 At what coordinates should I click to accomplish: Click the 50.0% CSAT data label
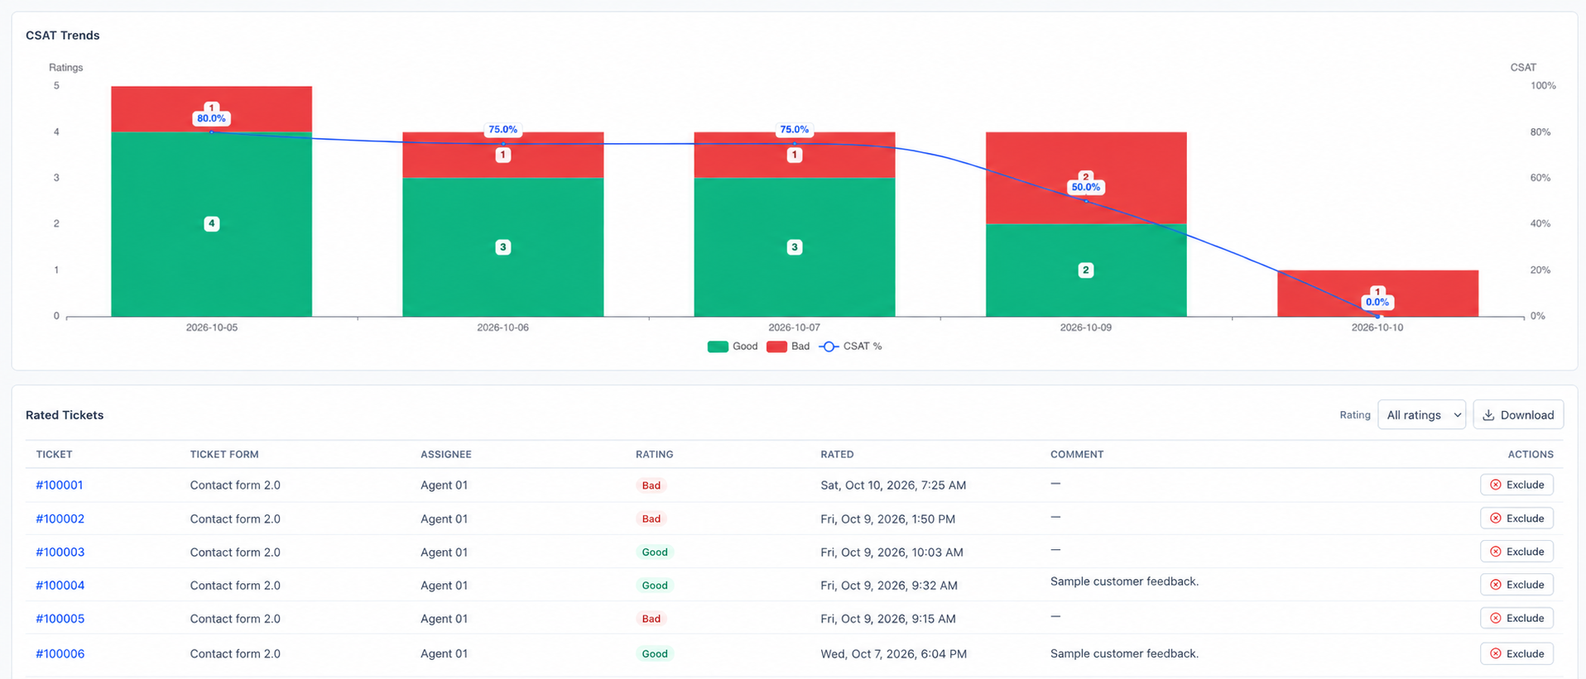click(1086, 187)
